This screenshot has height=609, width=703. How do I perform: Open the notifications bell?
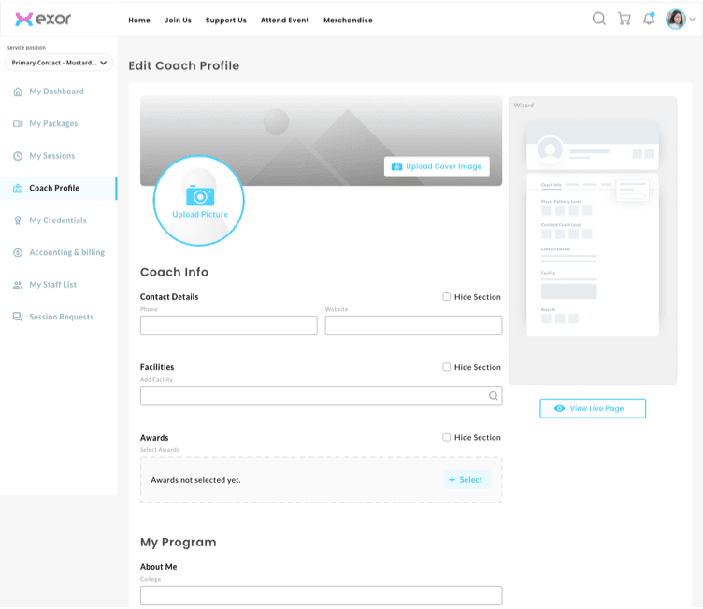point(649,19)
